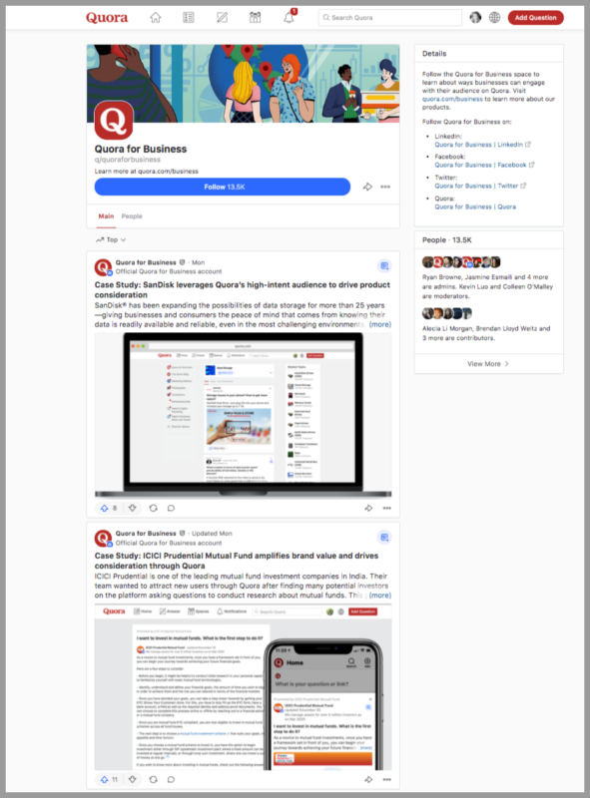
Task: Expand View More in People panel
Action: pos(488,364)
